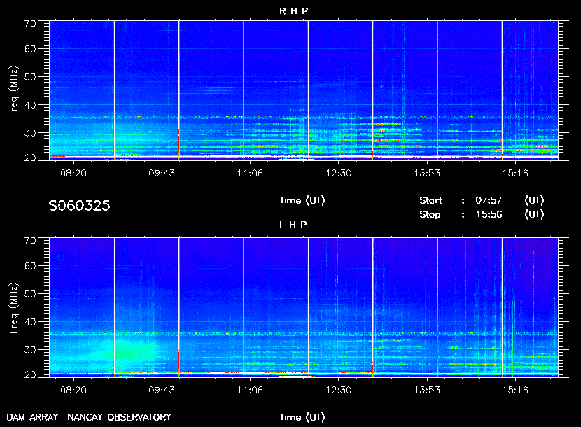Screen dimensions: 581x427
Task: Select the S060325 identifier label
Action: pos(79,206)
